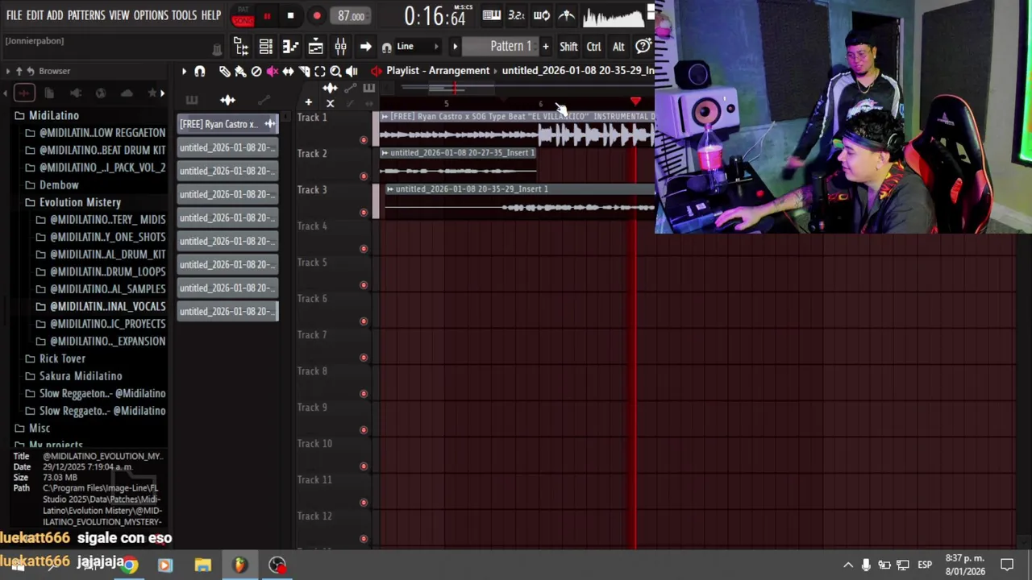Toggle the 3.2.1 countdown before recording
This screenshot has width=1032, height=580.
516,15
